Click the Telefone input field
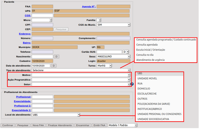 click(42, 52)
